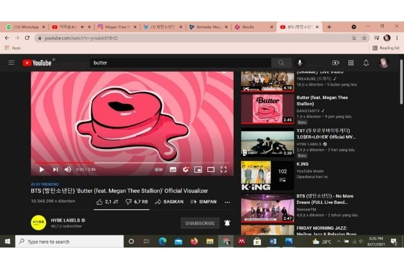This screenshot has width=404, height=269.
Task: Open video player settings gear
Action: 186,169
